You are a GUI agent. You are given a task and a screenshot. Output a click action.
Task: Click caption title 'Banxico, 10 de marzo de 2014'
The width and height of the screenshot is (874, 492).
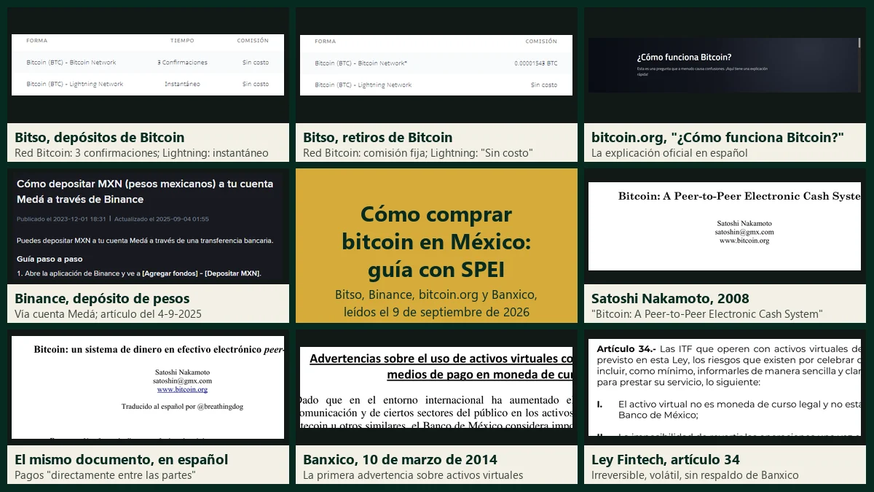[x=400, y=459]
